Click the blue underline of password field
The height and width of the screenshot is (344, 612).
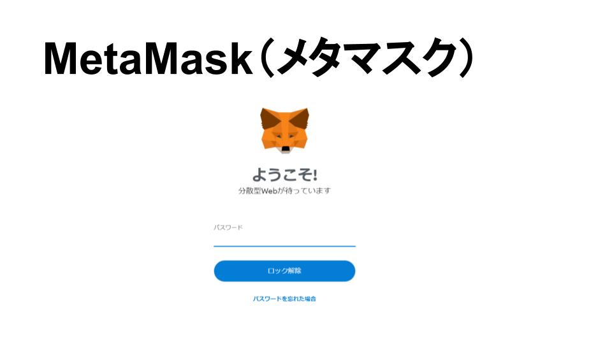tap(284, 246)
